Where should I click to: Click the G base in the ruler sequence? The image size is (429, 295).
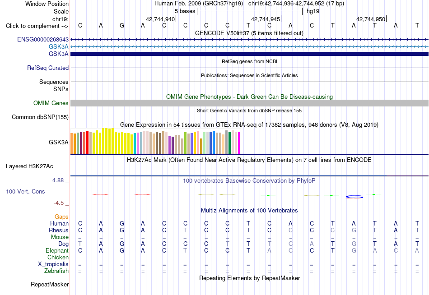point(122,25)
